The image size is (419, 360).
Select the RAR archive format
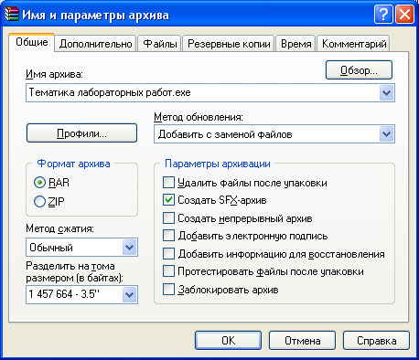(39, 183)
